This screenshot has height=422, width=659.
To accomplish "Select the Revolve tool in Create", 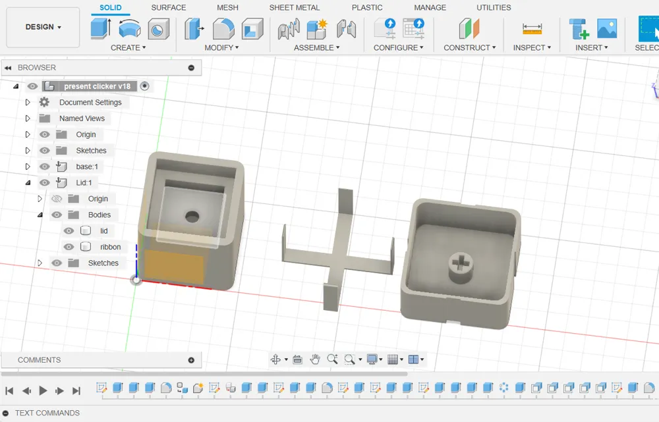I will click(130, 28).
